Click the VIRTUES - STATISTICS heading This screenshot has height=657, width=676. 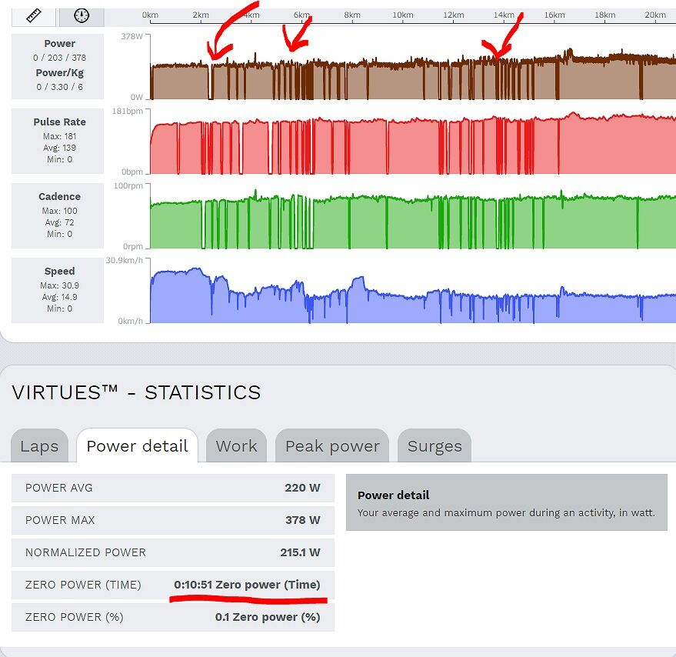[136, 392]
